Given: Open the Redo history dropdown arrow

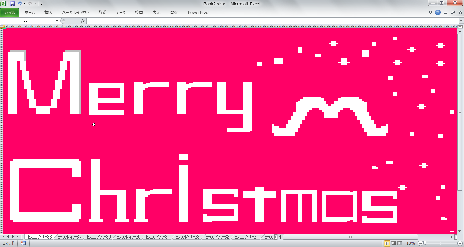Looking at the screenshot, I should pos(35,4).
